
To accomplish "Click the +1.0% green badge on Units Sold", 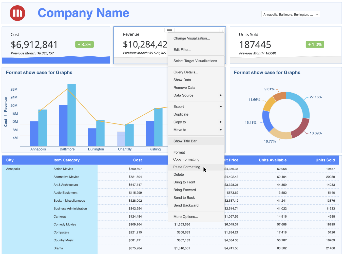I will point(315,45).
